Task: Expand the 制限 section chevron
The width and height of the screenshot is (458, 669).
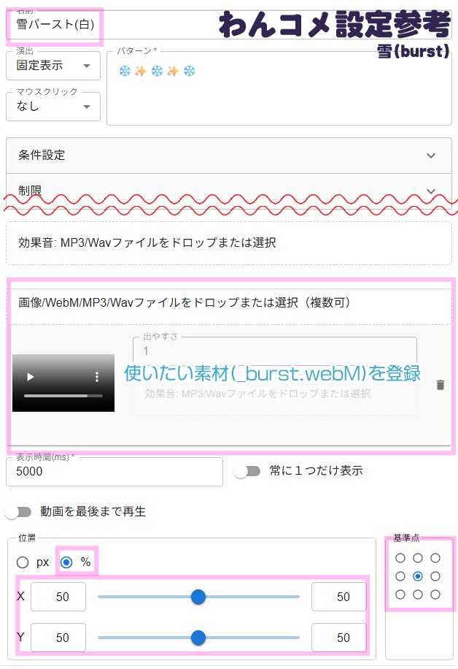Action: 431,191
